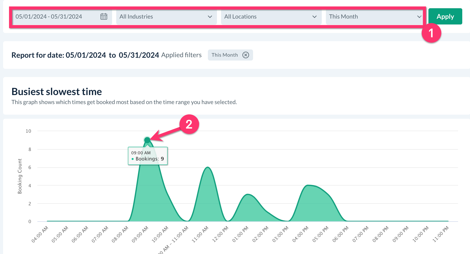Viewport: 470px width, 254px height.
Task: Click the Bookings: 9 tooltip
Action: 148,156
